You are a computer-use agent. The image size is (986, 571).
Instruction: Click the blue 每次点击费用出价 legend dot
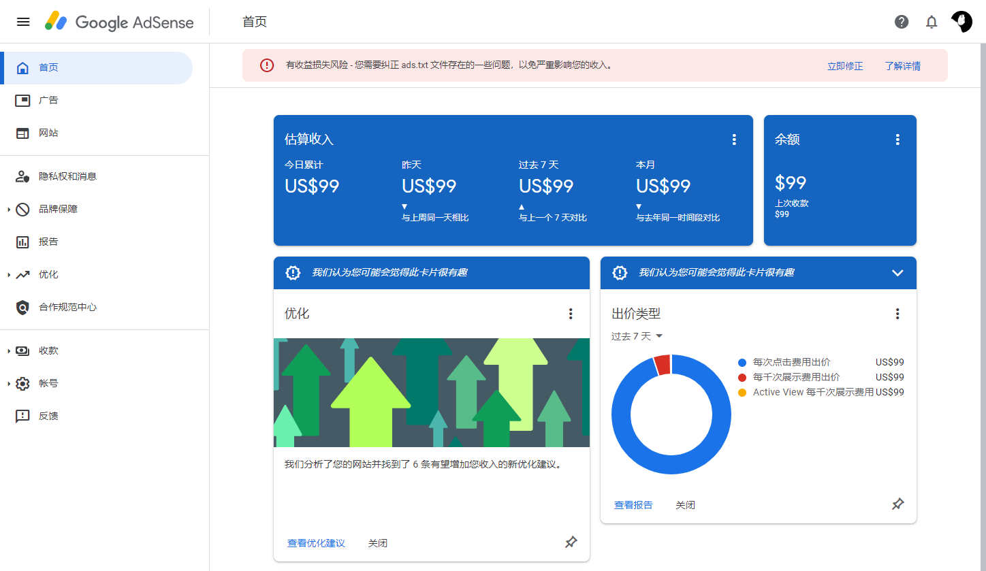(742, 361)
